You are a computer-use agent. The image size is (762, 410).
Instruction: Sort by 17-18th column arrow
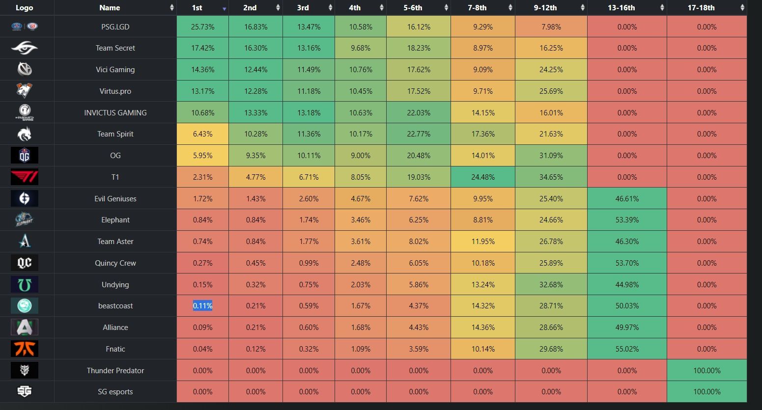(742, 8)
